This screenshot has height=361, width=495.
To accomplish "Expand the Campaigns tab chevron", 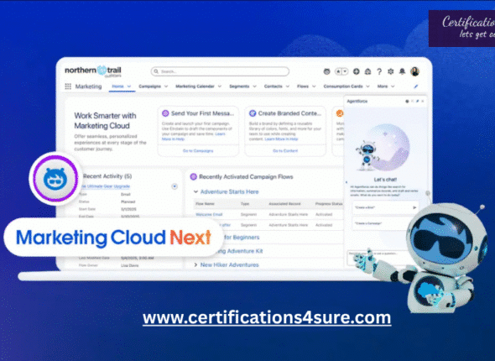I will click(x=166, y=86).
